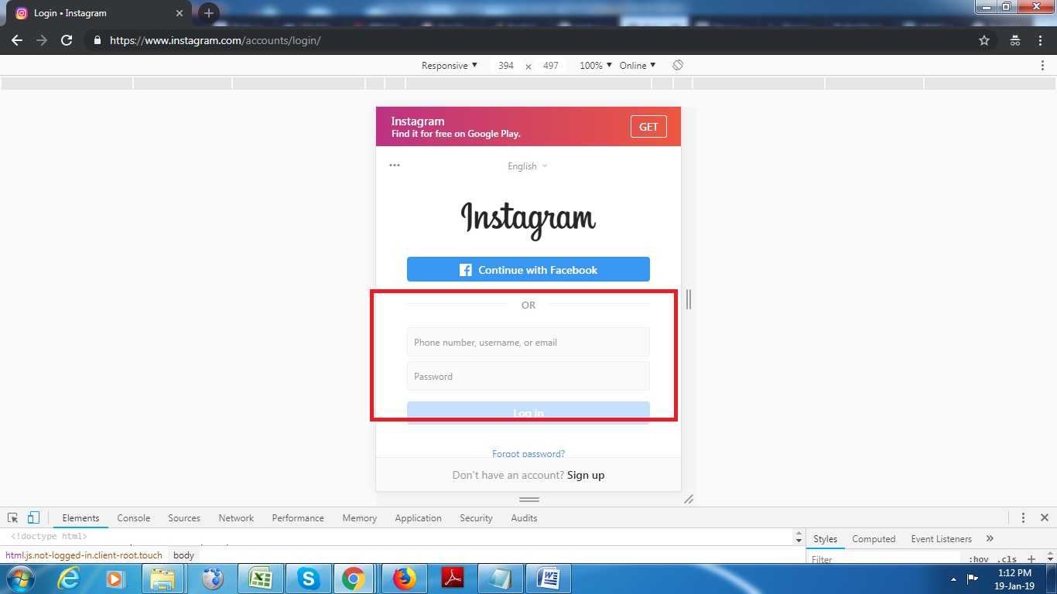Click the taskbar clock 1:12 PM

[1014, 573]
